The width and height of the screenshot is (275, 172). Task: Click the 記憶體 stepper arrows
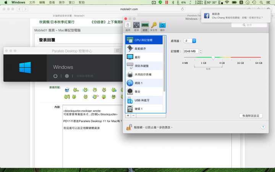point(201,51)
